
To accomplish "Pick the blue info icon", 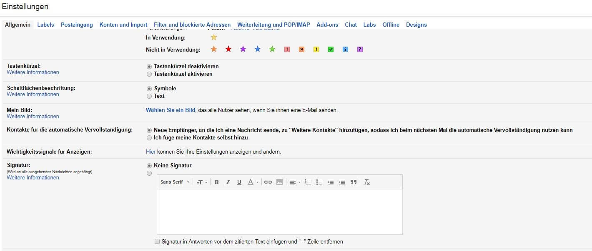I will (345, 49).
